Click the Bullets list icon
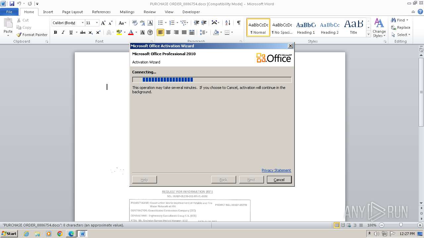Image resolution: width=424 pixels, height=238 pixels. click(x=160, y=23)
